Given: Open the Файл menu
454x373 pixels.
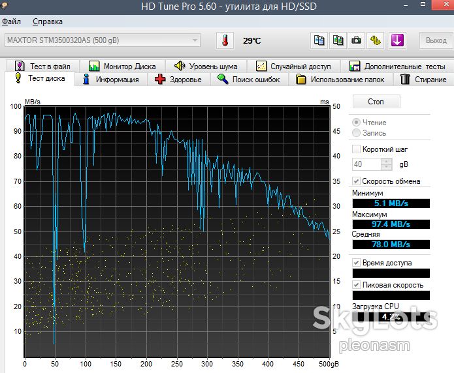Looking at the screenshot, I should pyautogui.click(x=11, y=22).
